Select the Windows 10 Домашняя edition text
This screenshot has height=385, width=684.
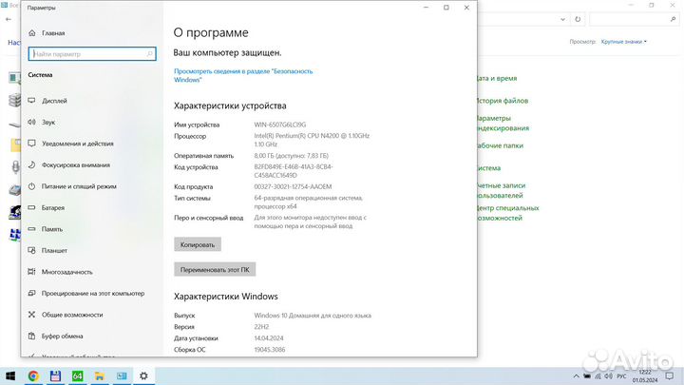coord(313,316)
